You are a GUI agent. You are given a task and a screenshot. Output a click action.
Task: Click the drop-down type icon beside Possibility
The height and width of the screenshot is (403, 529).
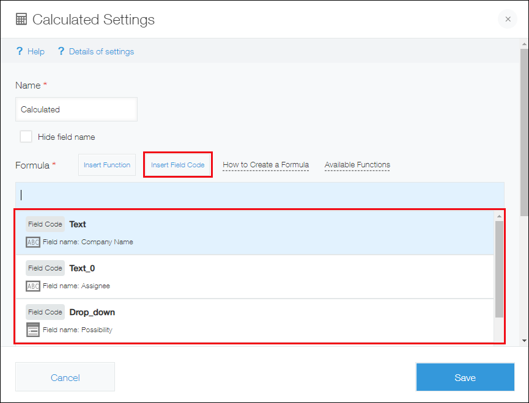coord(33,330)
